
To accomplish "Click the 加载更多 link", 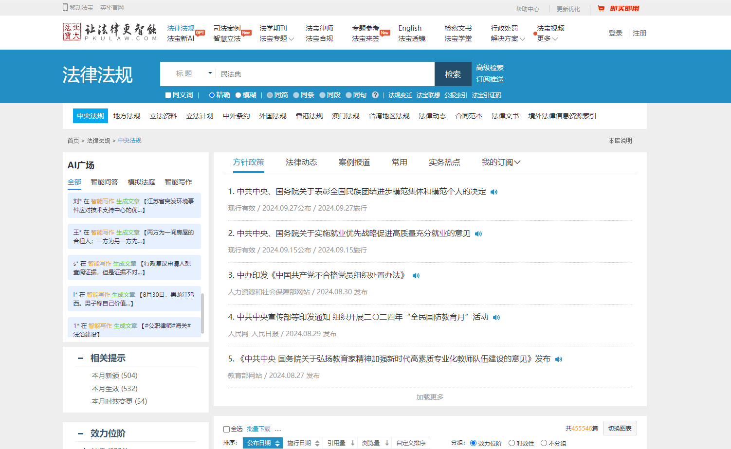I will 430,397.
